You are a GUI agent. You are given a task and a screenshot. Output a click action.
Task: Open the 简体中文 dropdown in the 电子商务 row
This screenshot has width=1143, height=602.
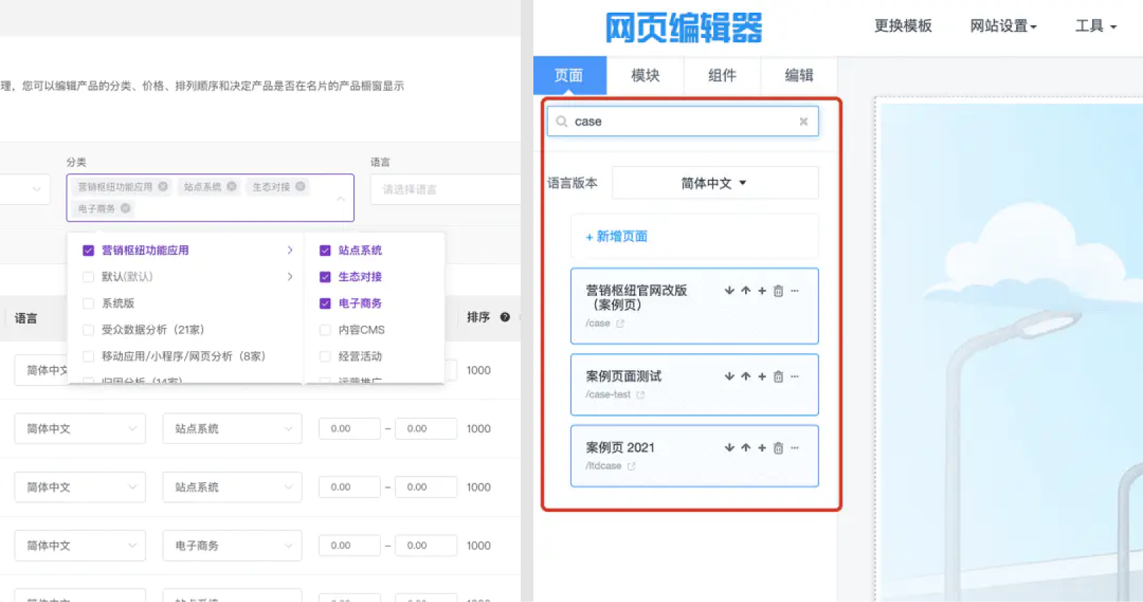[80, 546]
